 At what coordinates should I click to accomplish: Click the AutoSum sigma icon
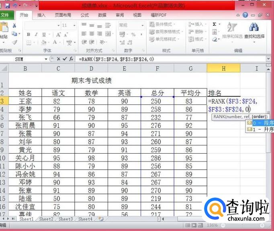(x=215, y=24)
